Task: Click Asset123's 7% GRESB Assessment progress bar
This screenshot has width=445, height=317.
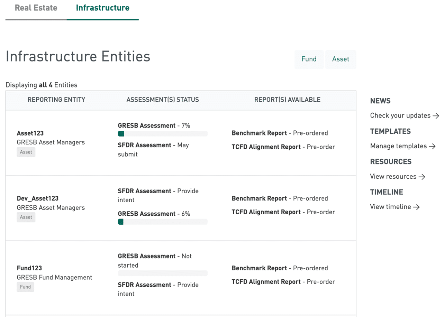Action: [x=163, y=134]
